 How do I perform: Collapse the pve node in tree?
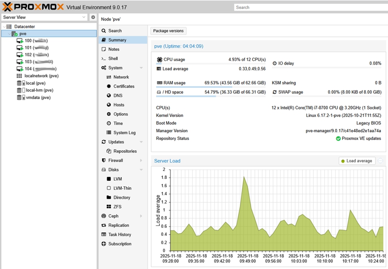point(9,34)
